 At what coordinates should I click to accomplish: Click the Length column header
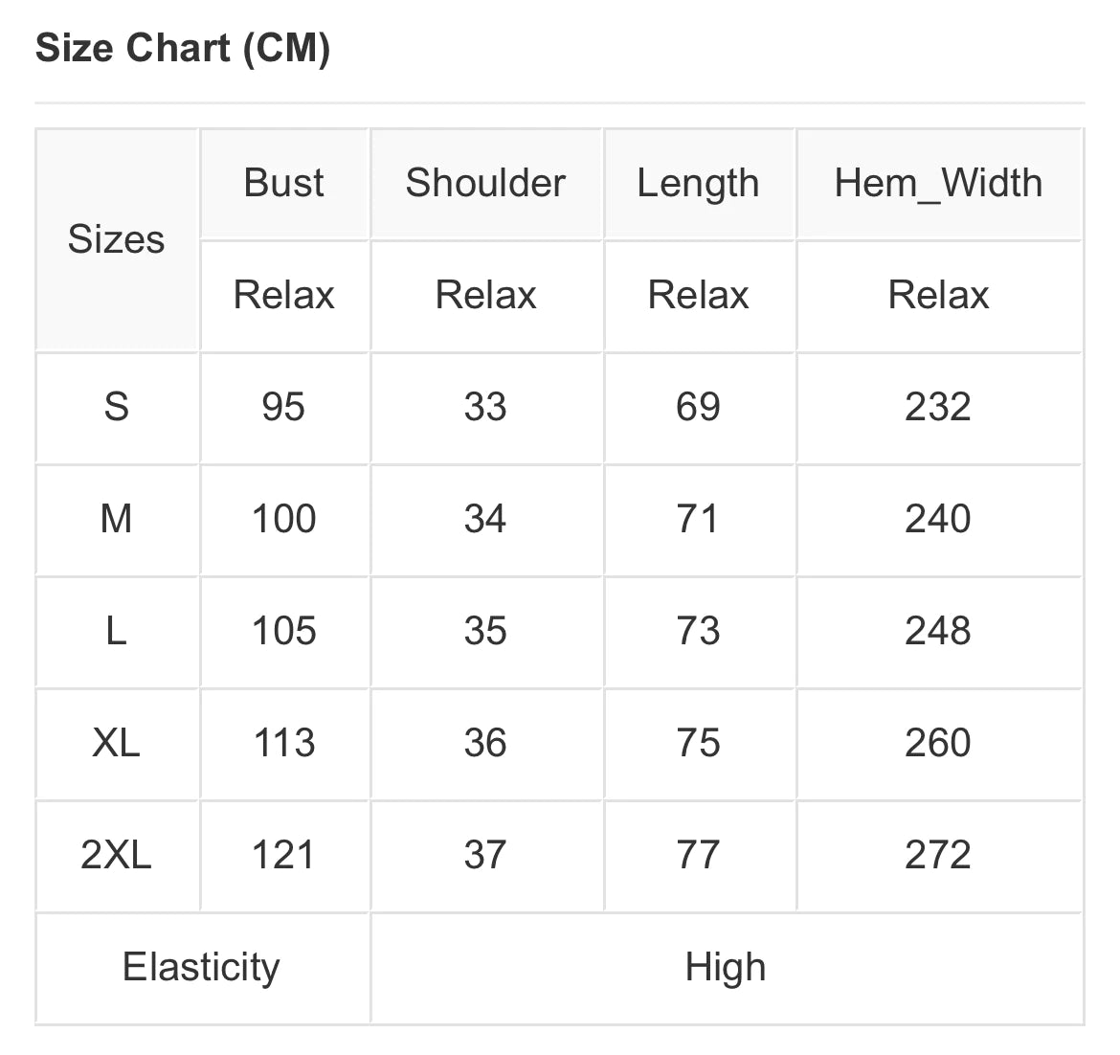[698, 183]
